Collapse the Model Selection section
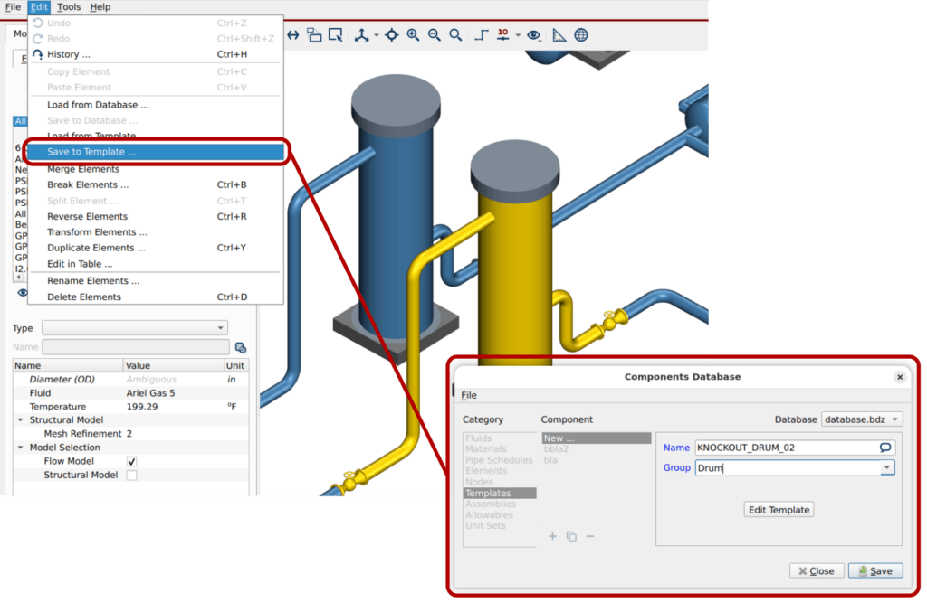This screenshot has height=603, width=927. (x=21, y=448)
